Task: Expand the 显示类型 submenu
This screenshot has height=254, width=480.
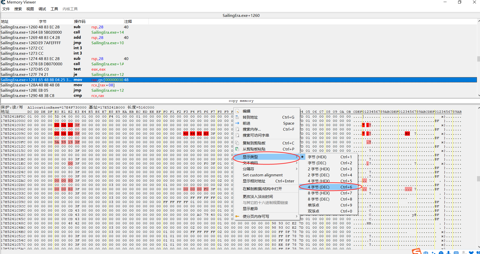Action: 267,157
